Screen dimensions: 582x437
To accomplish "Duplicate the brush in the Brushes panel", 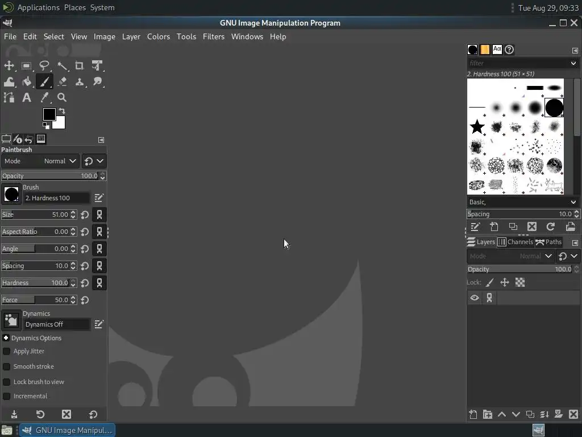I will (513, 226).
